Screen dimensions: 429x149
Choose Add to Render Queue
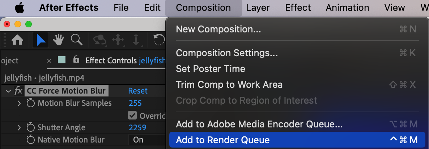[x=222, y=140]
